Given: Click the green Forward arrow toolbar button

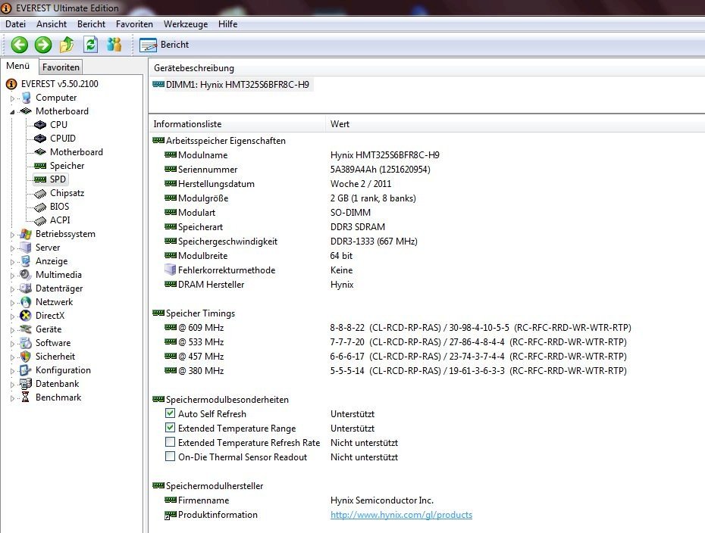Looking at the screenshot, I should (43, 45).
